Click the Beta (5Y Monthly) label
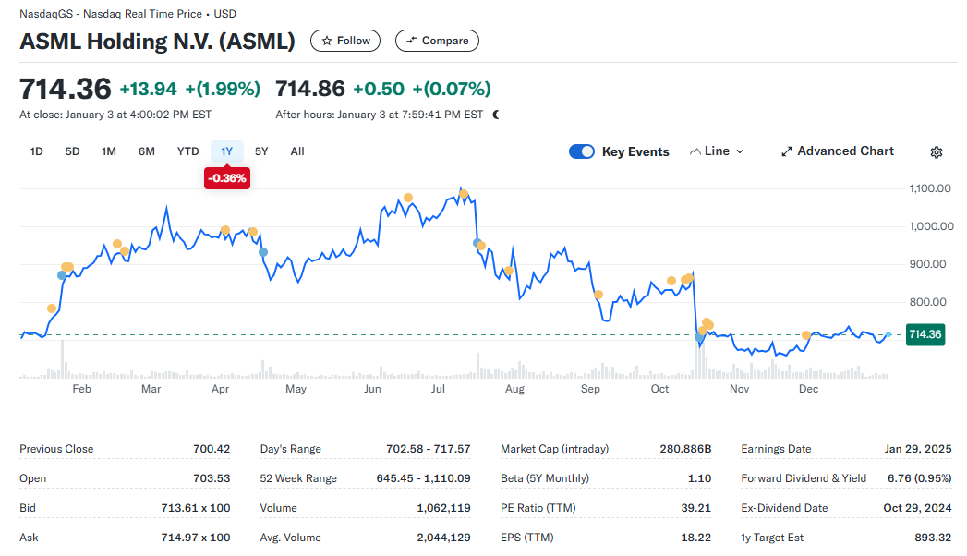The height and width of the screenshot is (556, 967). (545, 478)
